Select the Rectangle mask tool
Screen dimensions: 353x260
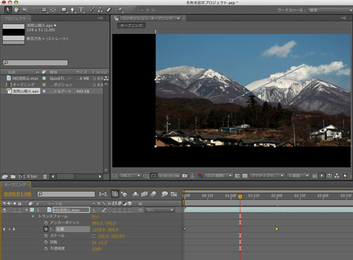[64, 10]
